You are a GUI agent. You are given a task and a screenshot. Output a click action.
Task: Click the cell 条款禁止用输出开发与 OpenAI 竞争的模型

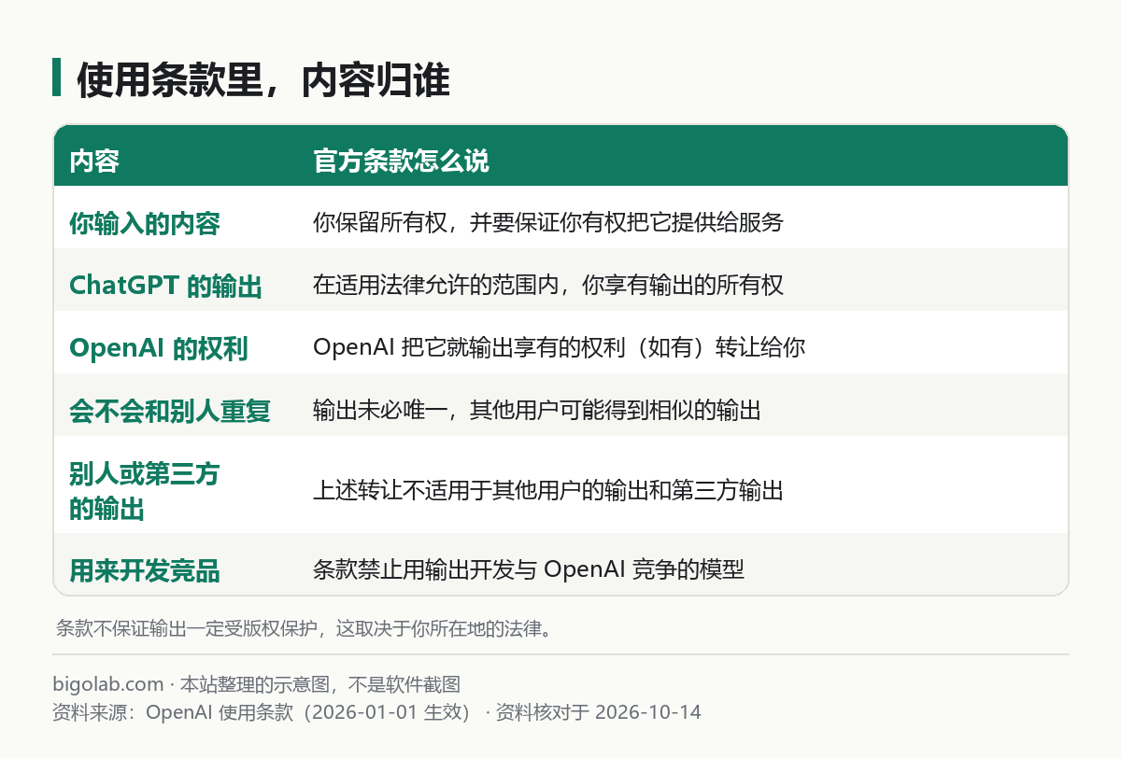(529, 569)
